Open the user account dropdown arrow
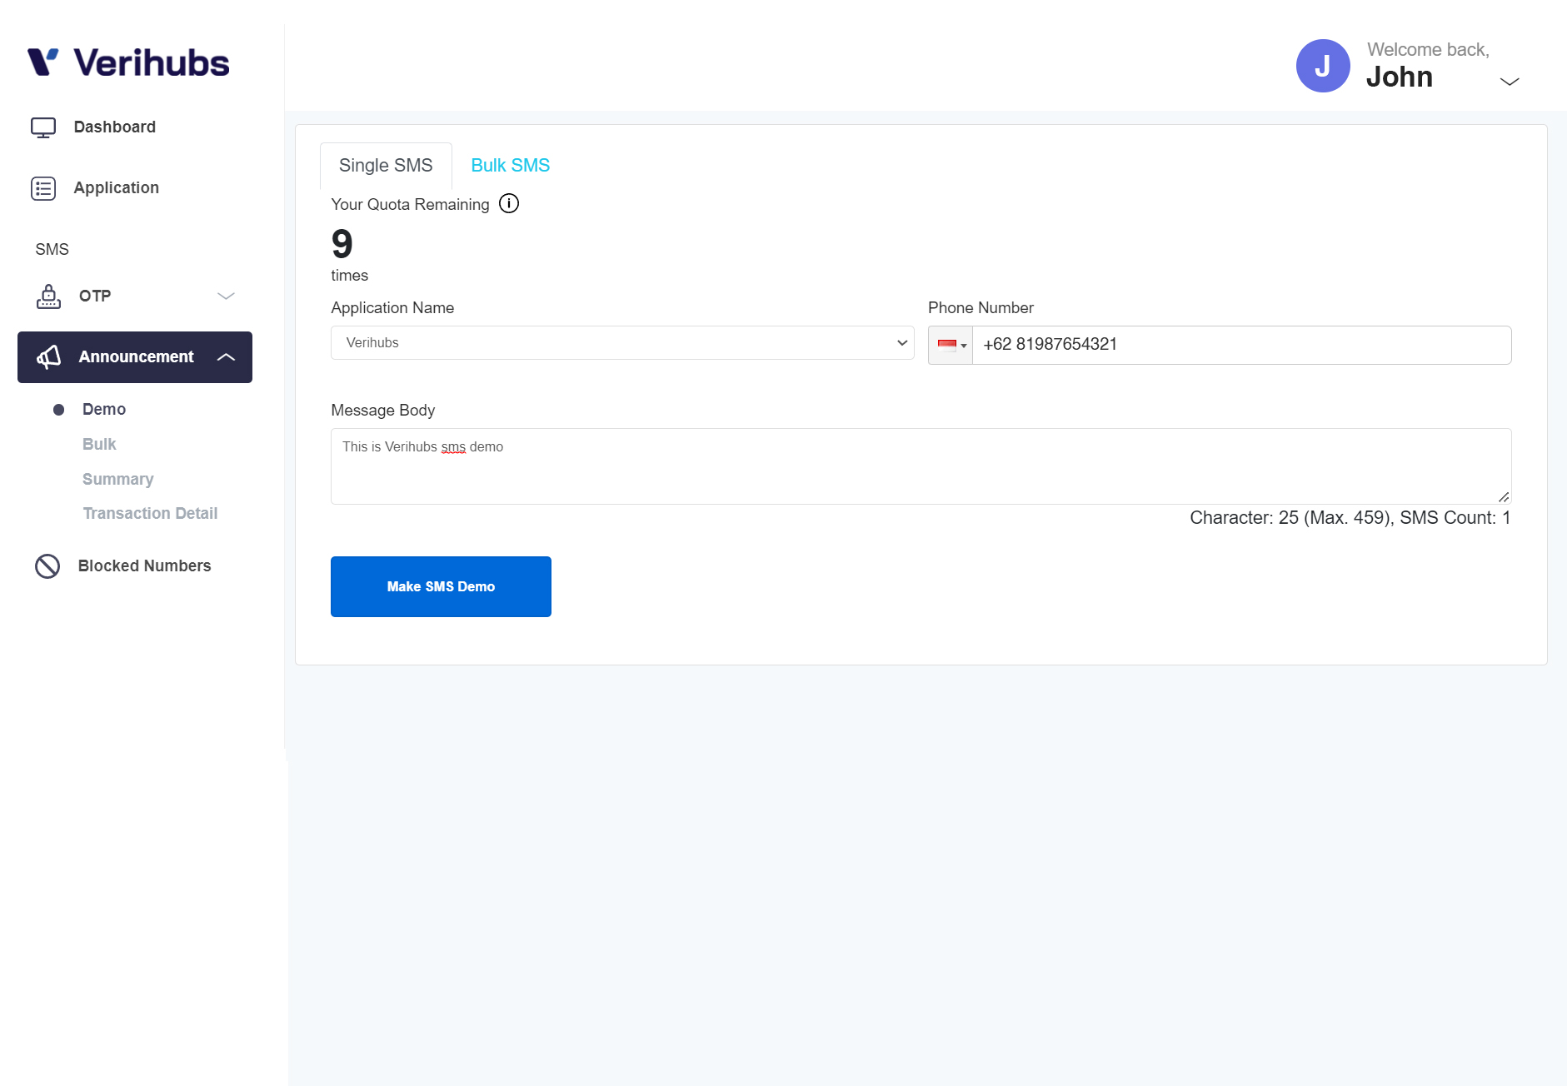The width and height of the screenshot is (1567, 1086). (1510, 81)
